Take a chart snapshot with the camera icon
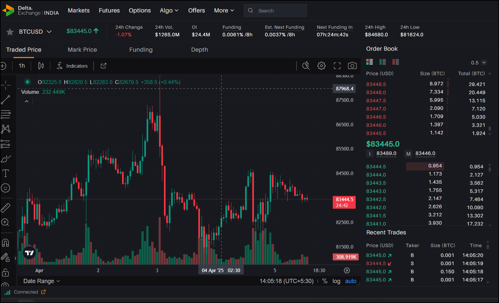Image resolution: width=499 pixels, height=303 pixels. [x=352, y=66]
